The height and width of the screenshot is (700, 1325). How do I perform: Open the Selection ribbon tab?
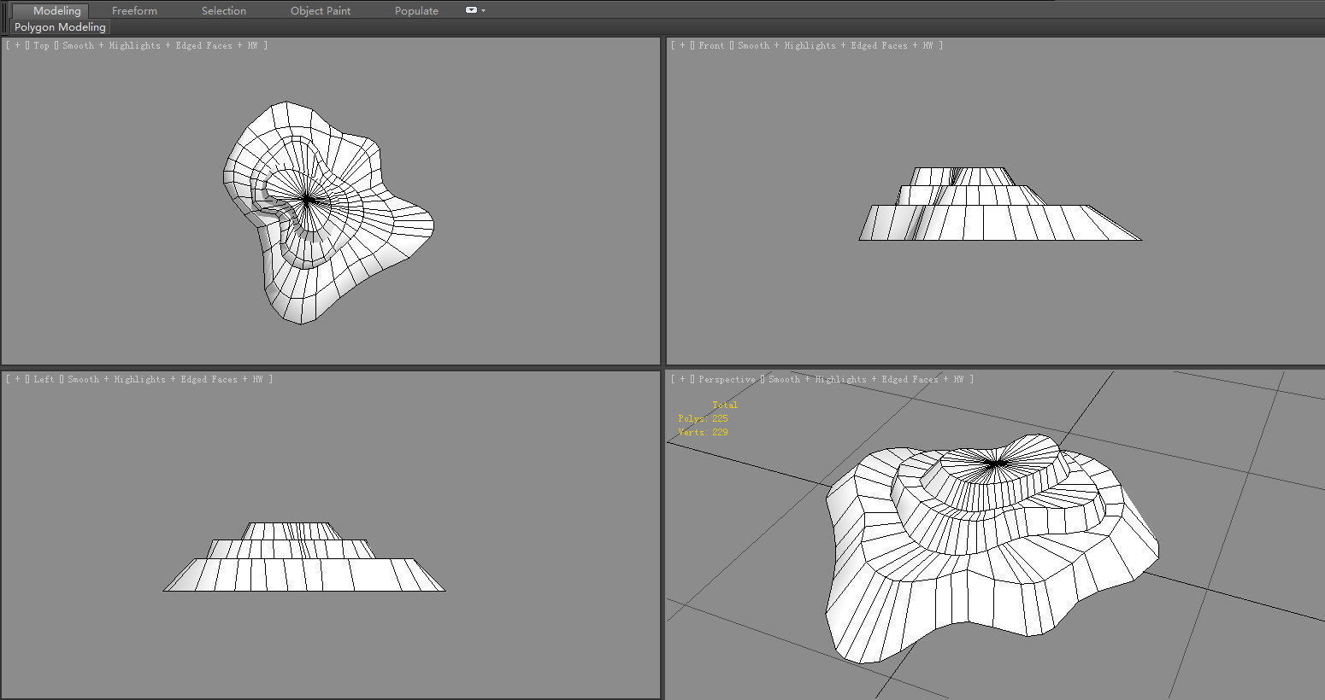pos(224,10)
